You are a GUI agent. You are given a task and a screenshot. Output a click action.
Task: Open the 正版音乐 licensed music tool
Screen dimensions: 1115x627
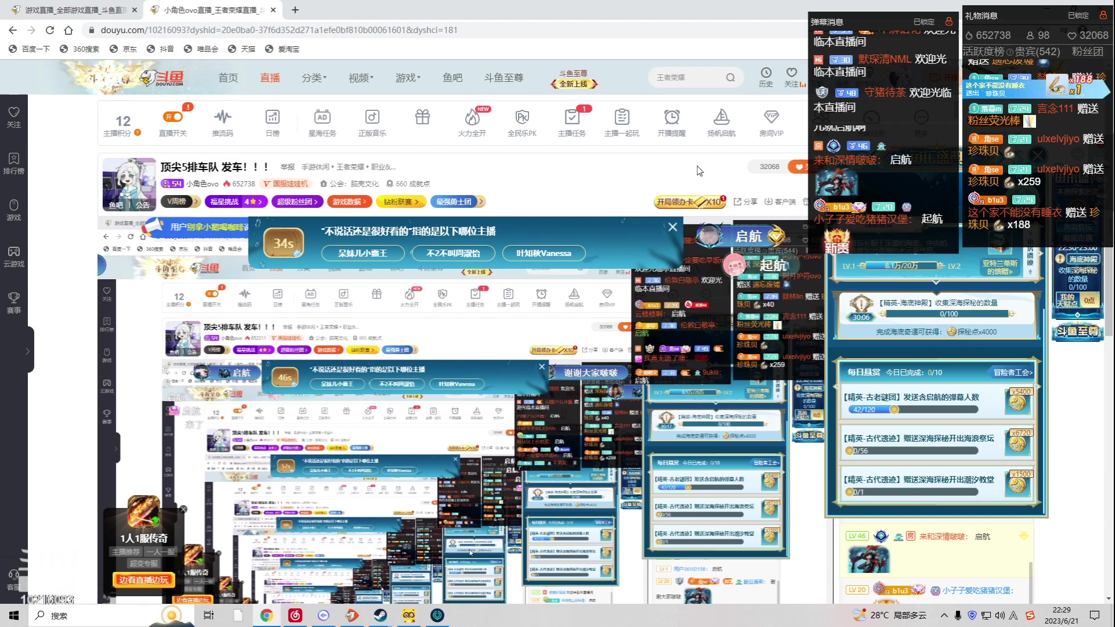click(x=372, y=117)
